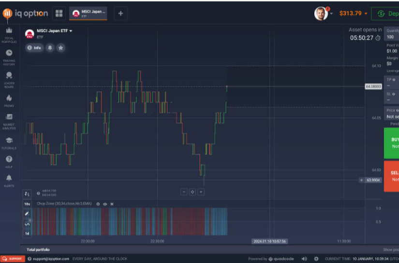Image resolution: width=399 pixels, height=263 pixels.
Task: Remove the Chop Zone indicator
Action: tap(112, 204)
